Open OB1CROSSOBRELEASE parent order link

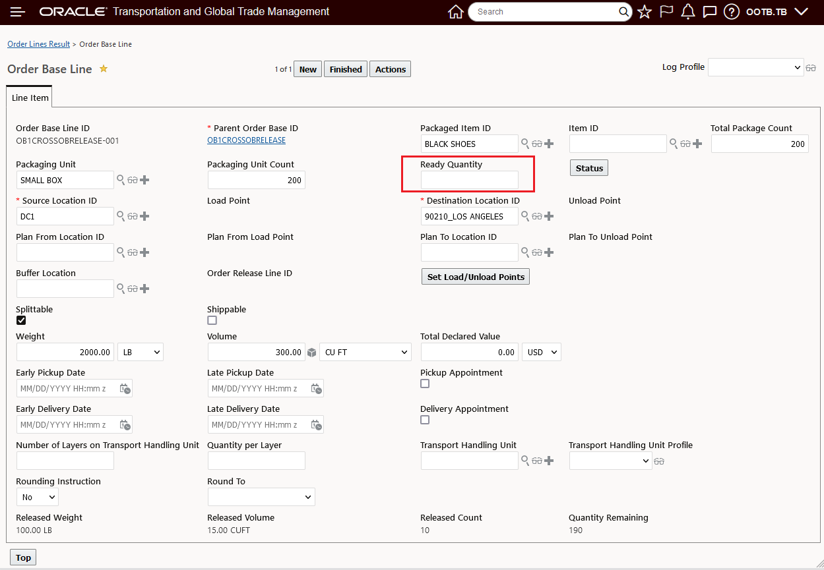(246, 140)
